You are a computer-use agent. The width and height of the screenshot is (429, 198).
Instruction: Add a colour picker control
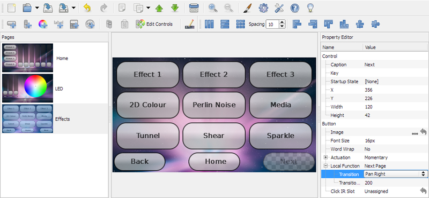[x=43, y=24]
